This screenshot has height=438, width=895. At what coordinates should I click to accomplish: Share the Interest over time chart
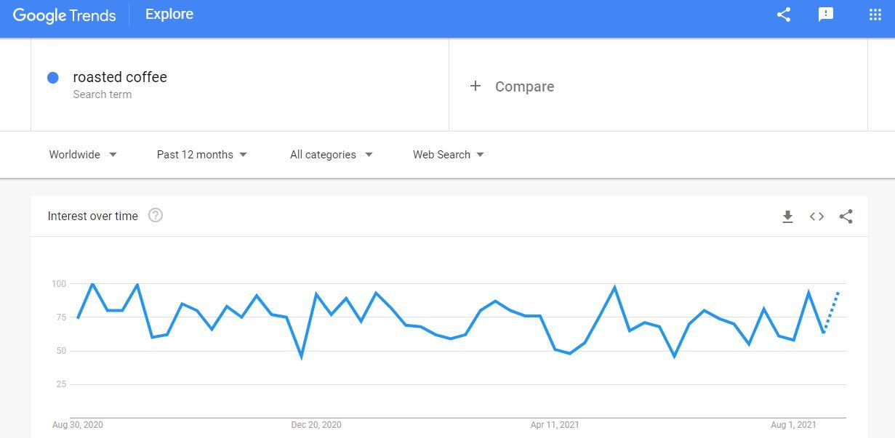click(x=846, y=216)
